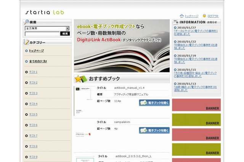Click the title text actibook_2.0.5.3.0_thon_L
The image size is (244, 162).
(x=133, y=156)
